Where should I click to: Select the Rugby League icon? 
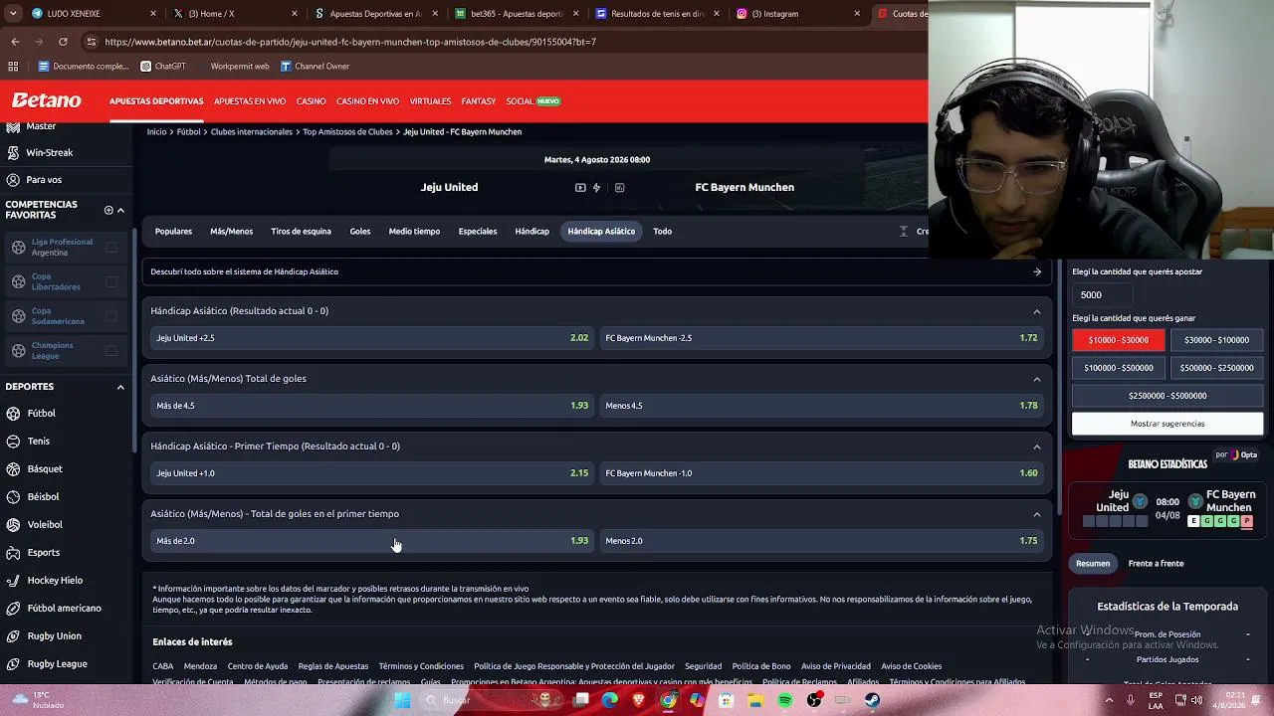pos(13,663)
